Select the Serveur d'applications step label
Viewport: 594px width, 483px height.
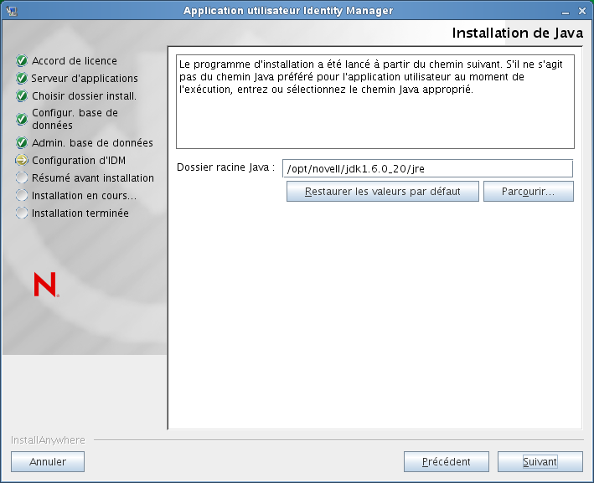click(x=85, y=79)
